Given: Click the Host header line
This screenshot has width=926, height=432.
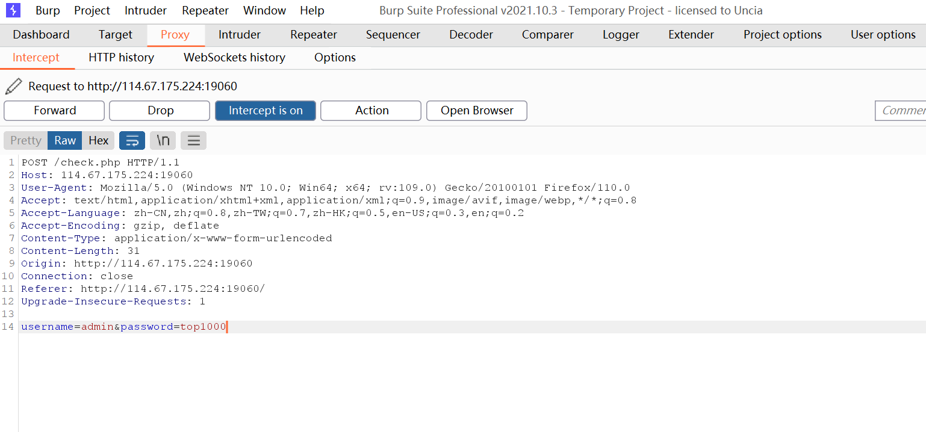Looking at the screenshot, I should click(x=107, y=175).
